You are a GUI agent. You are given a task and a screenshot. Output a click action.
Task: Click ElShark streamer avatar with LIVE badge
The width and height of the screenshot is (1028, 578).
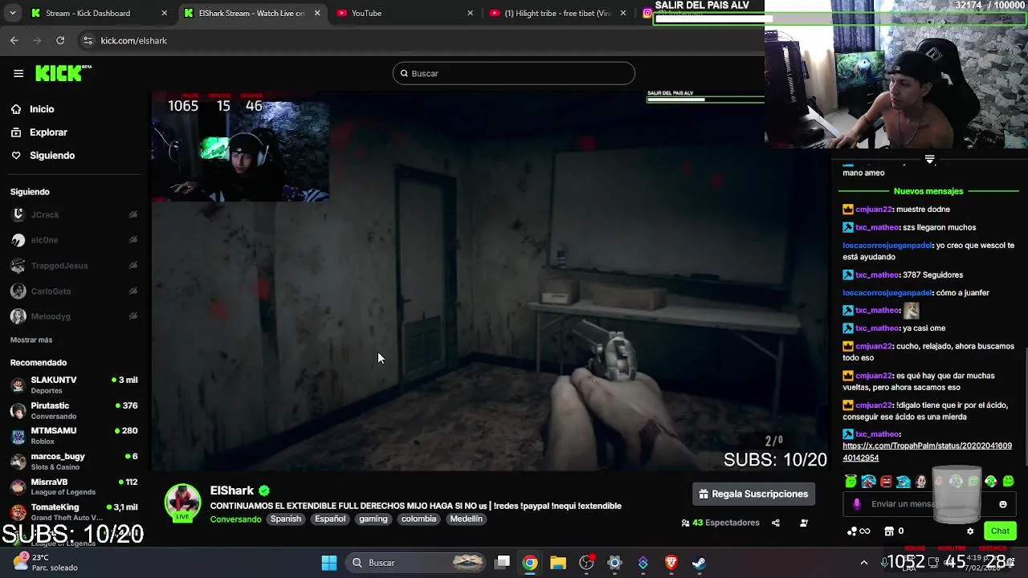tap(182, 503)
